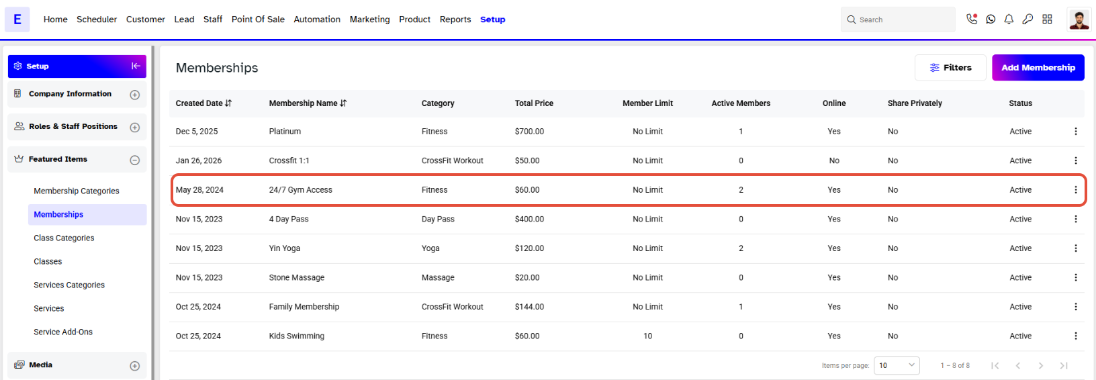The image size is (1096, 380).
Task: Open Class Categories in sidebar
Action: (64, 238)
